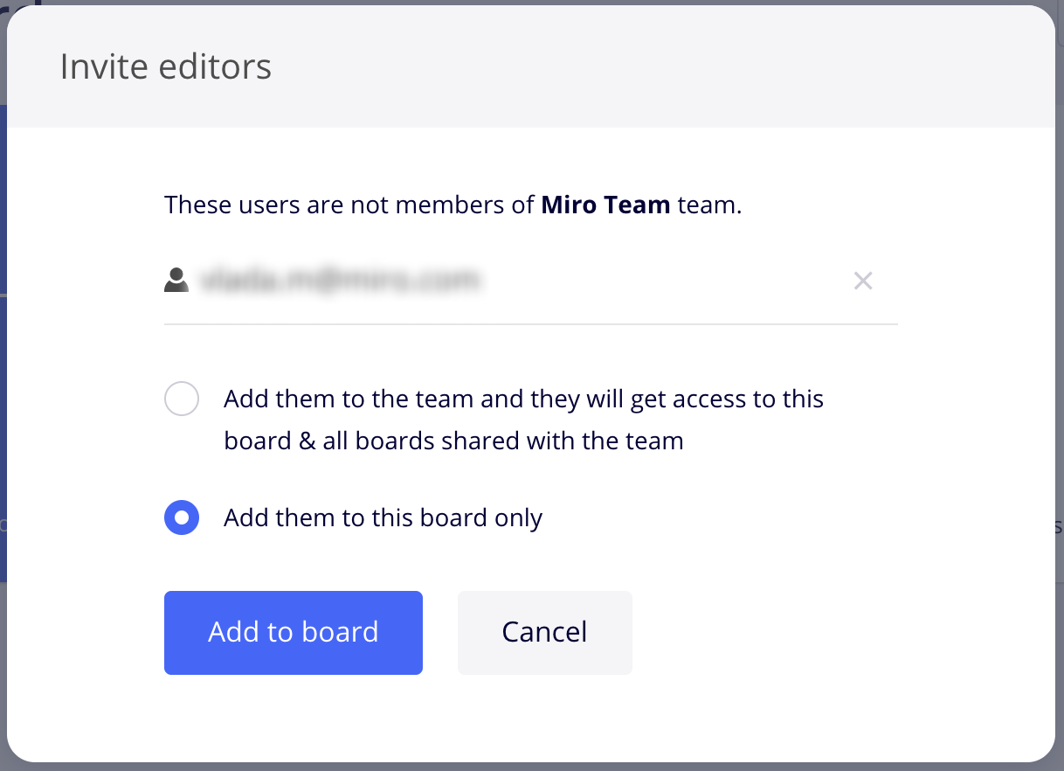Click empty space between email and X icon
Viewport: 1064px width, 771px height.
(x=664, y=281)
